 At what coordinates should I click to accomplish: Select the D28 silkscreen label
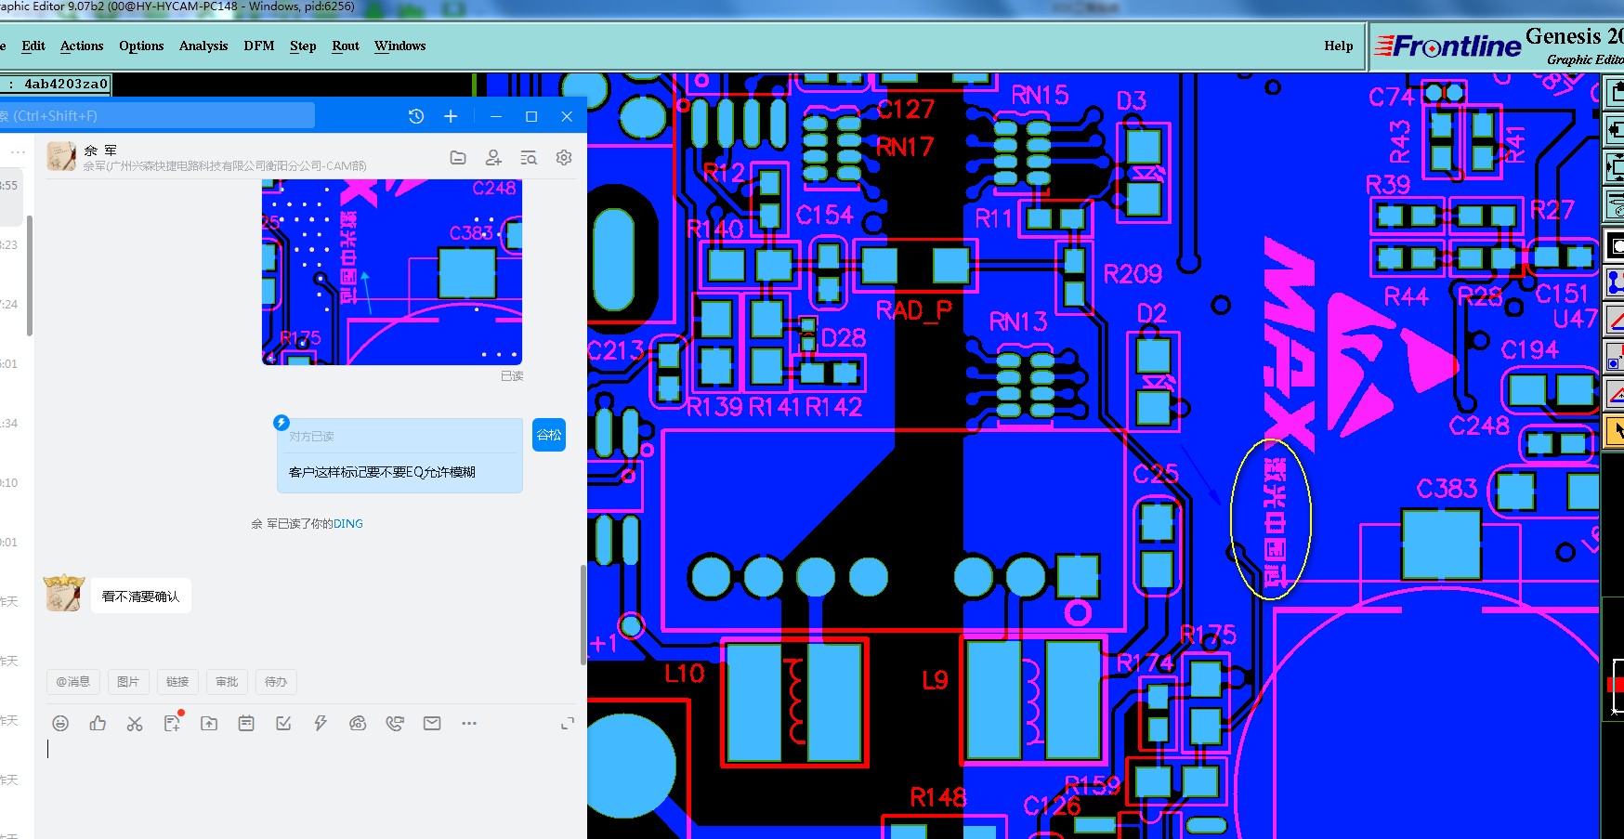point(844,337)
